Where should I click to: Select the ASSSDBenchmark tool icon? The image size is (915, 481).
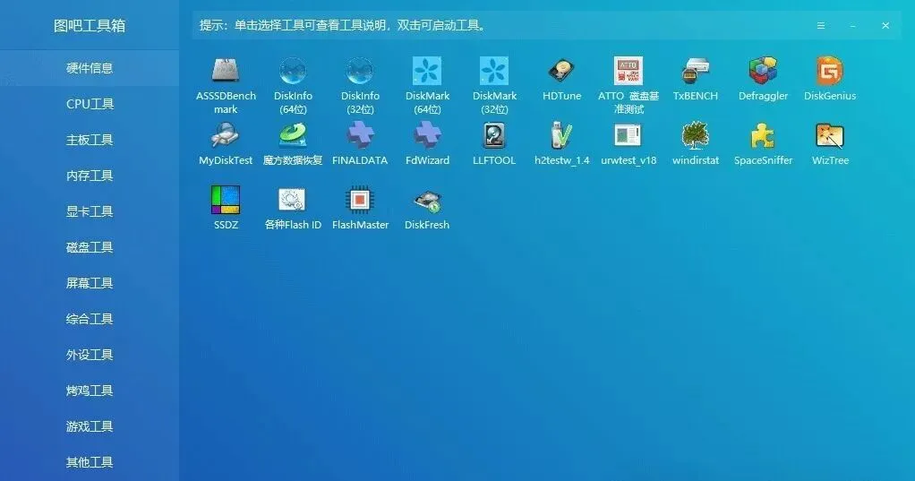pos(226,72)
